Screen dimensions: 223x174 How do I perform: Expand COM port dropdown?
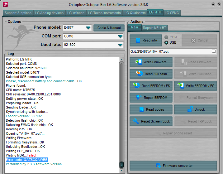pos(120,36)
